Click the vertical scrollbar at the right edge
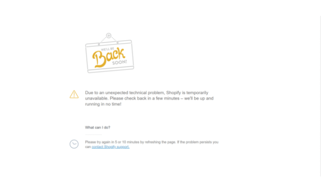Screen dimensions: 324x179 tap(321, 96)
